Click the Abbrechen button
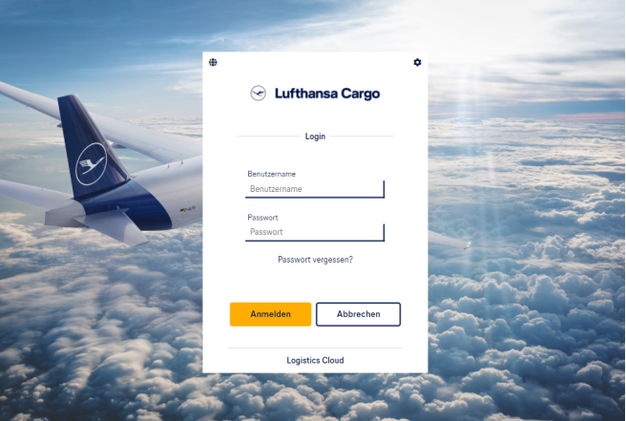626x421 pixels. [358, 314]
